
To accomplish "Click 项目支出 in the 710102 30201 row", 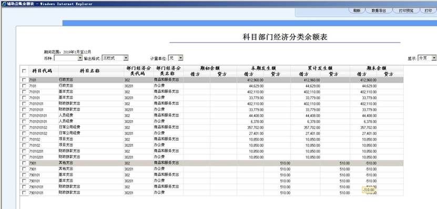I will point(66,145).
